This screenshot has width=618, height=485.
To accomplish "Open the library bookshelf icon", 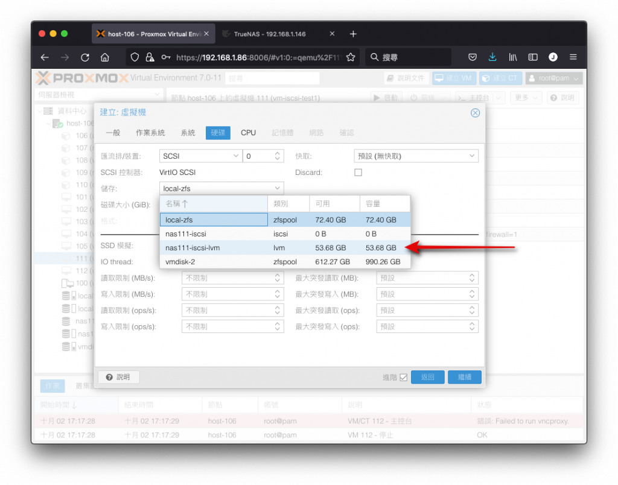I will (x=512, y=57).
